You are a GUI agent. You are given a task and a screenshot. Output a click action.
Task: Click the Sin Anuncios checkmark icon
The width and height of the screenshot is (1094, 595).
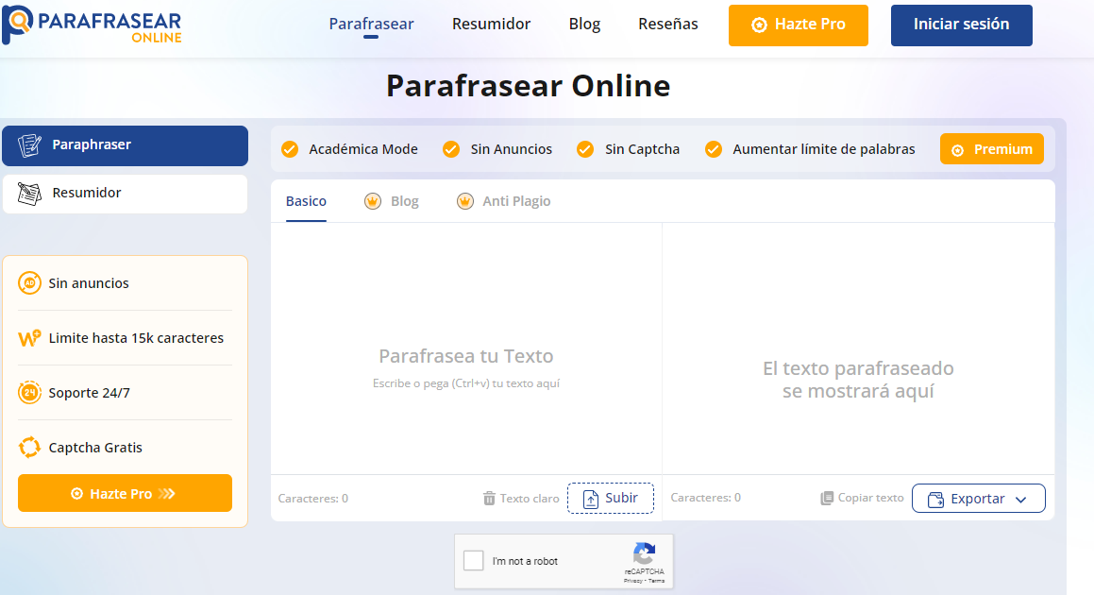click(451, 149)
